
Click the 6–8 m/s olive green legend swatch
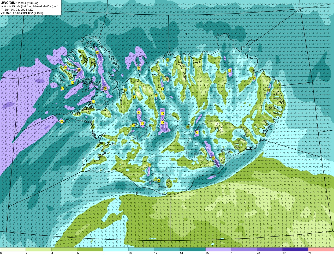pyautogui.click(x=90, y=250)
